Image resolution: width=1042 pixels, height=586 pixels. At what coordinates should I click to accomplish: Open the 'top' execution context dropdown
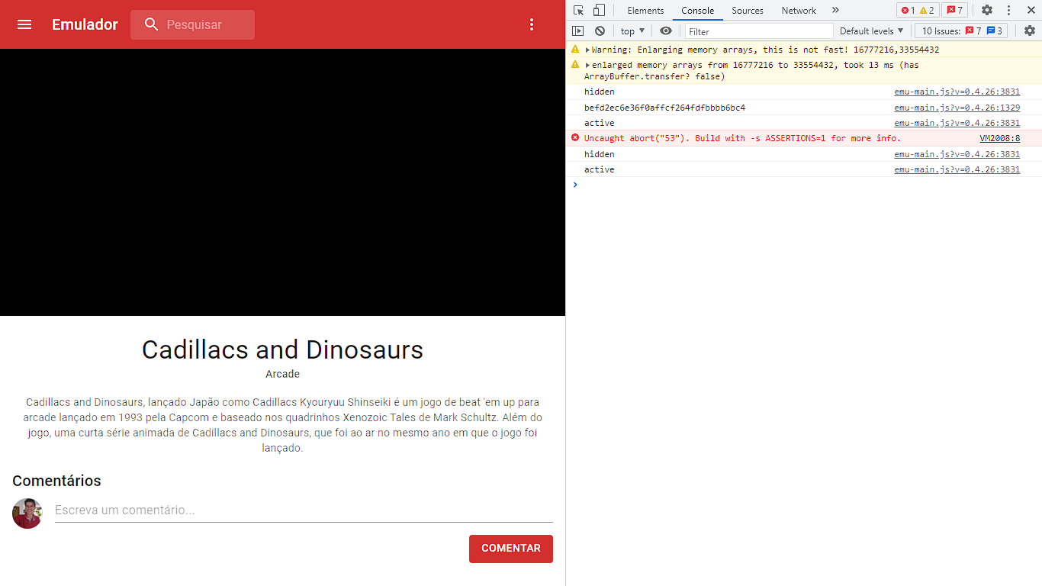point(632,31)
